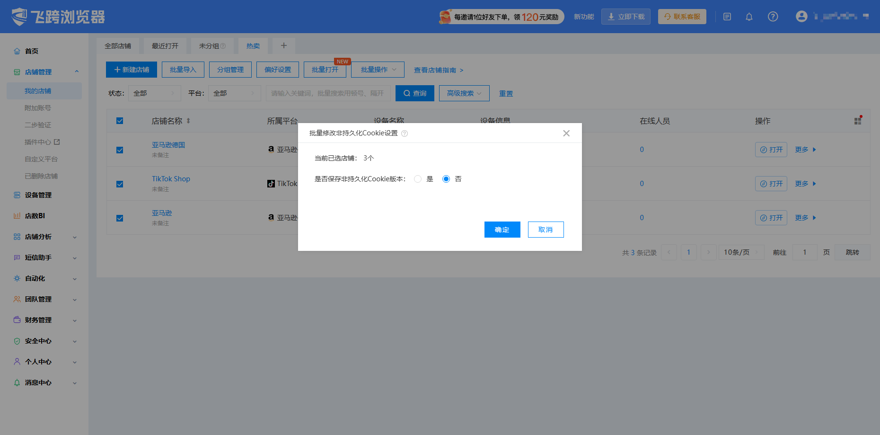This screenshot has height=435, width=880.
Task: Click the 店数BI chart icon
Action: pyautogui.click(x=17, y=216)
